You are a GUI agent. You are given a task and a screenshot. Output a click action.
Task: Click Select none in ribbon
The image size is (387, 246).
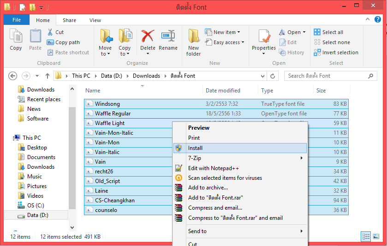point(336,42)
